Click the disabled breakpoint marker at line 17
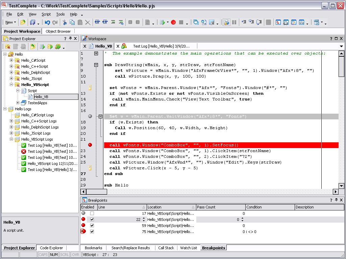Screen dimensions: 346x259 click(x=90, y=116)
